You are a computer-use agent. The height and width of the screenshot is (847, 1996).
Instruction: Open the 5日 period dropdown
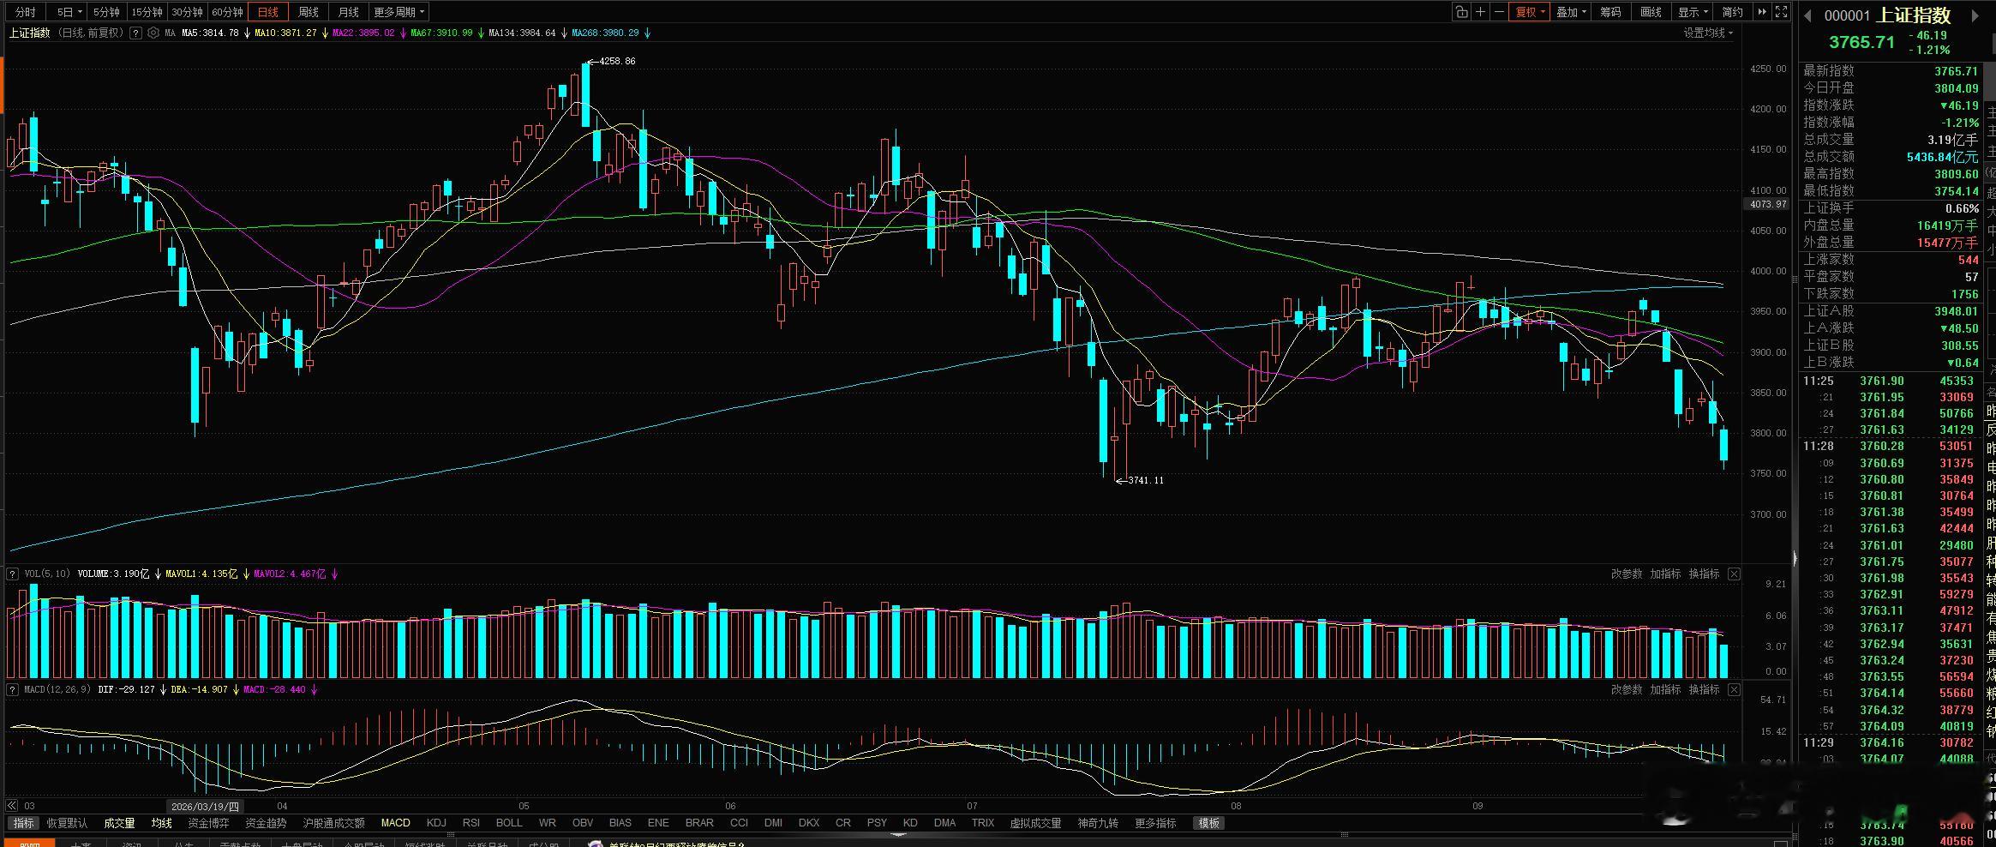[x=69, y=12]
